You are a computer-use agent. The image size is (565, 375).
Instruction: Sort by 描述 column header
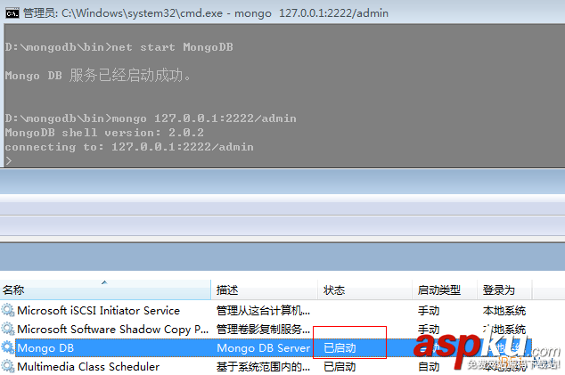coord(265,289)
